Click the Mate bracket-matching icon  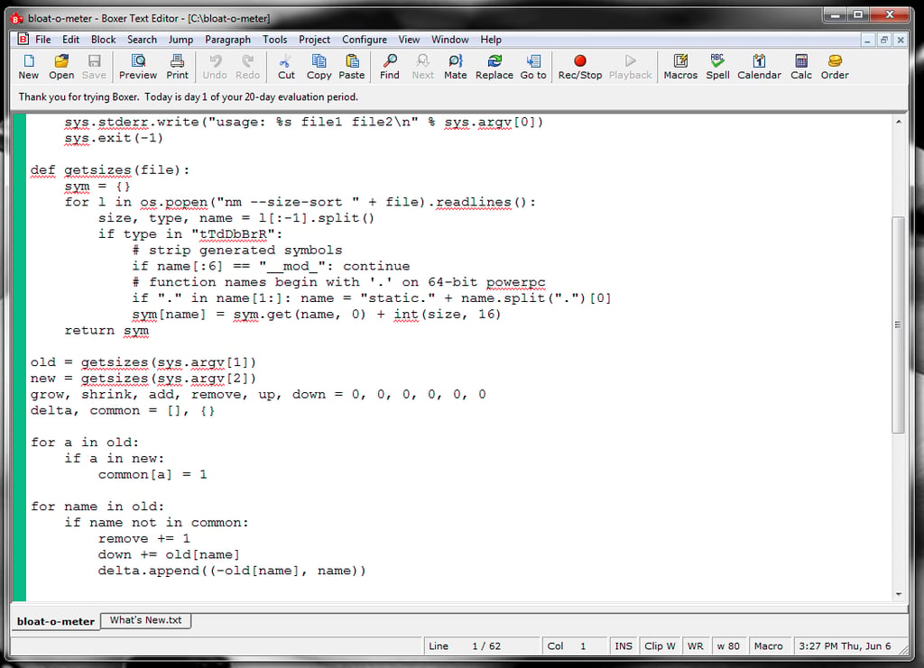click(x=456, y=67)
